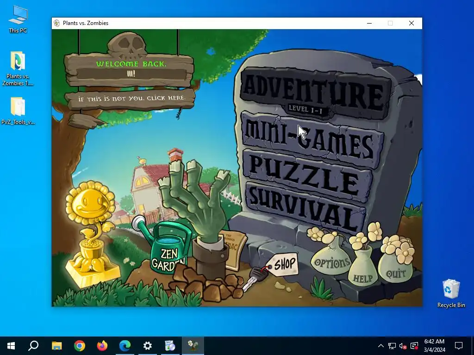Image resolution: width=474 pixels, height=355 pixels.
Task: Click the system tray icon beside the clock
Action: point(414,346)
